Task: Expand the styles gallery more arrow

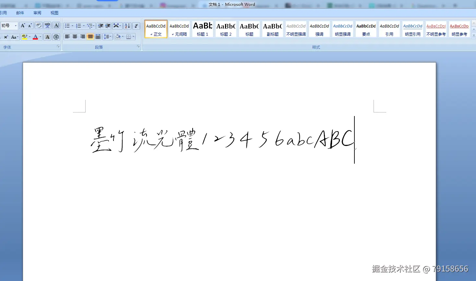Action: 474,35
